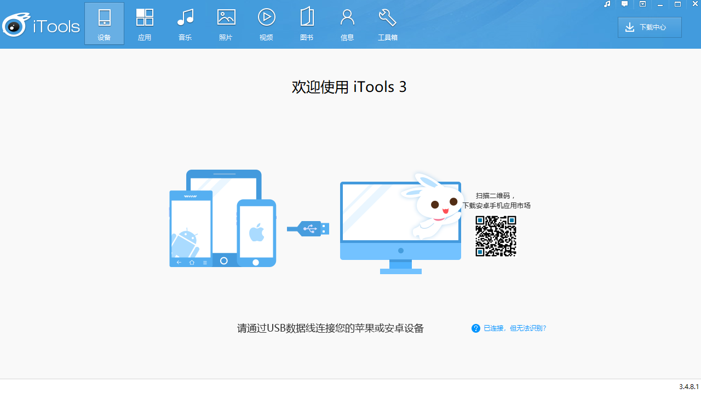Screen dimensions: 701x394
Task: Open the 设备 (Device) tab
Action: 104,24
